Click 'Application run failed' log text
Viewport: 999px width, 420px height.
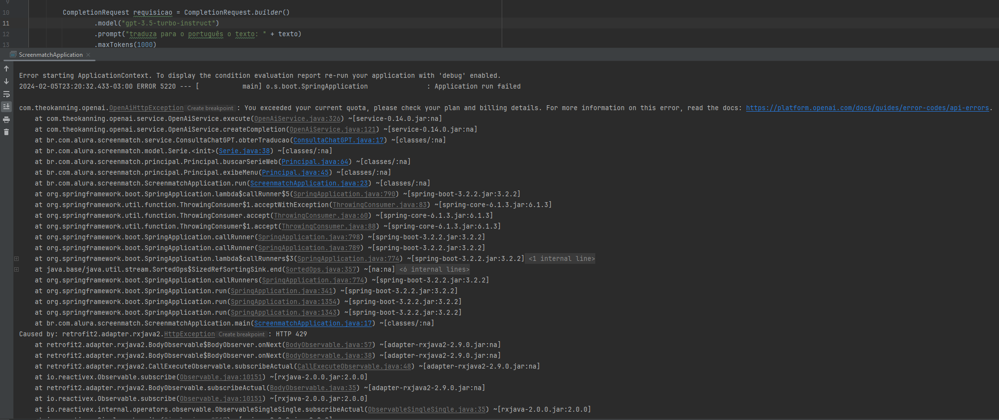[x=478, y=86]
